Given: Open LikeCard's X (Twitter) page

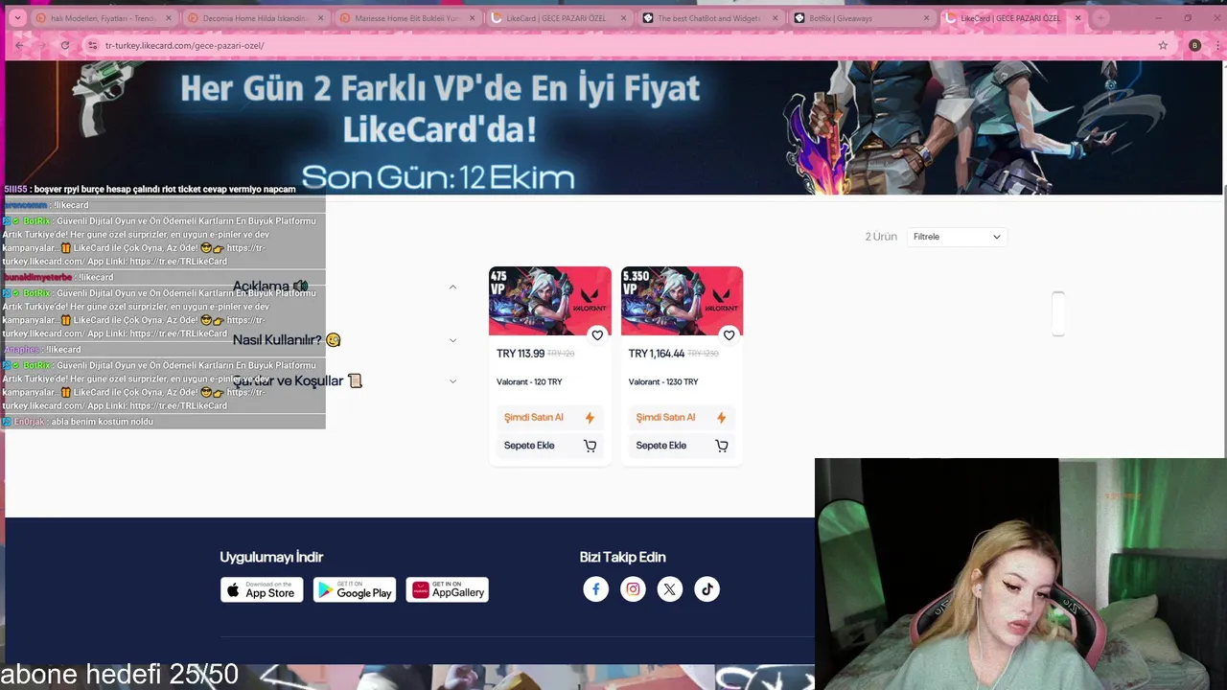Looking at the screenshot, I should [670, 589].
